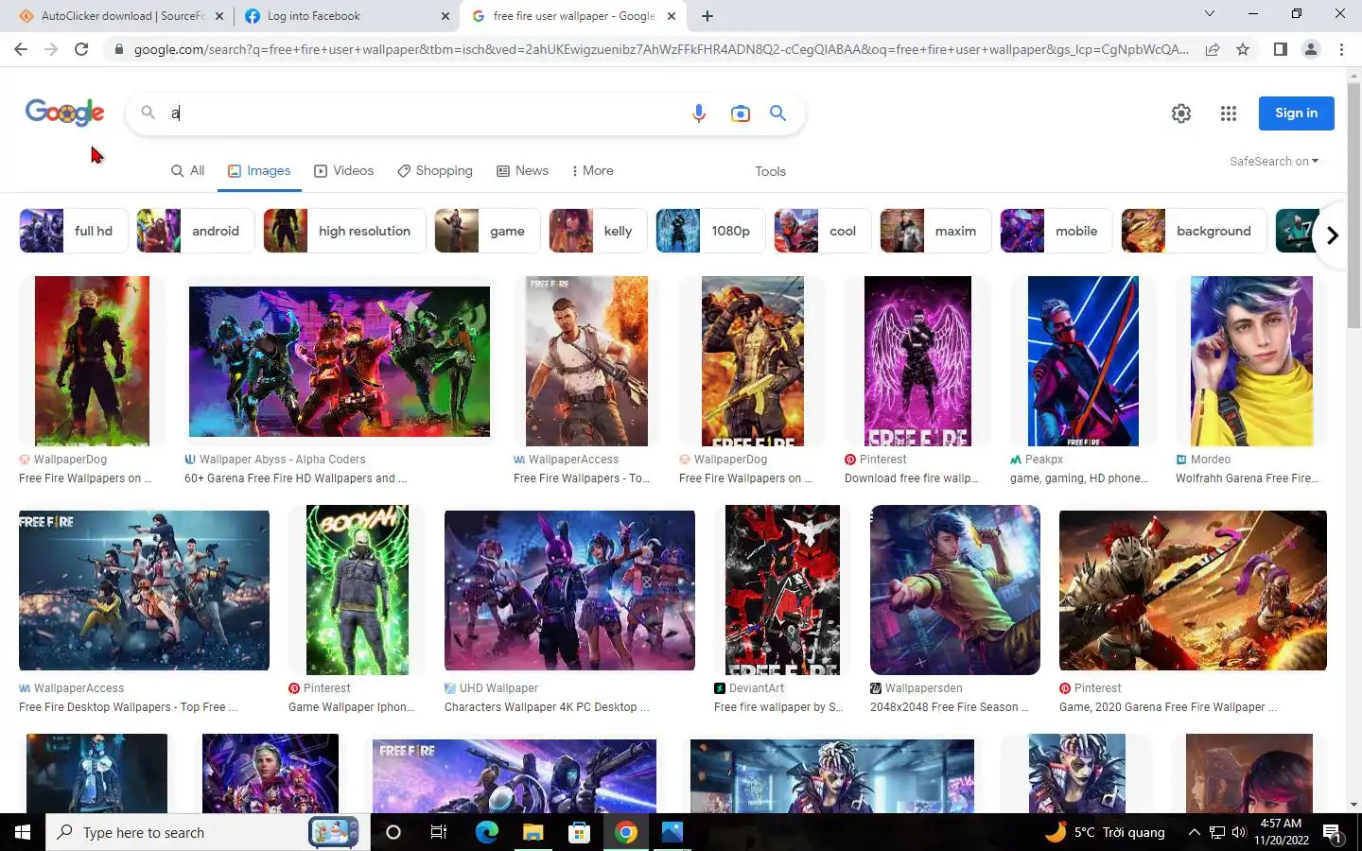The width and height of the screenshot is (1362, 851).
Task: Open File Explorer from taskbar
Action: click(533, 832)
